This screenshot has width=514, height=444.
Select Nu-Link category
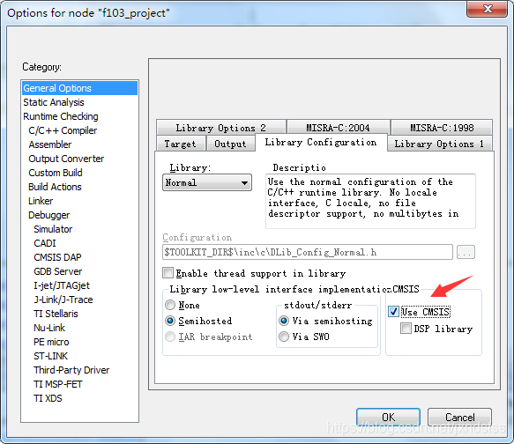coord(49,328)
